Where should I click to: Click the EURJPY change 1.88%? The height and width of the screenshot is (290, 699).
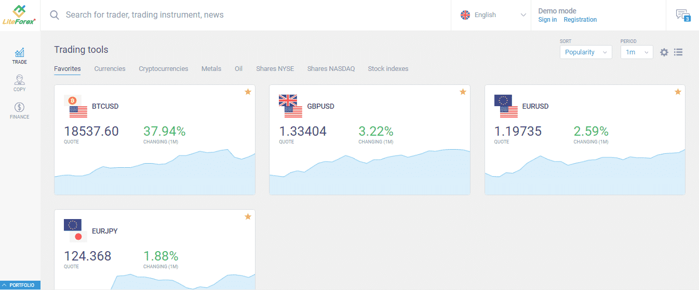coord(161,256)
